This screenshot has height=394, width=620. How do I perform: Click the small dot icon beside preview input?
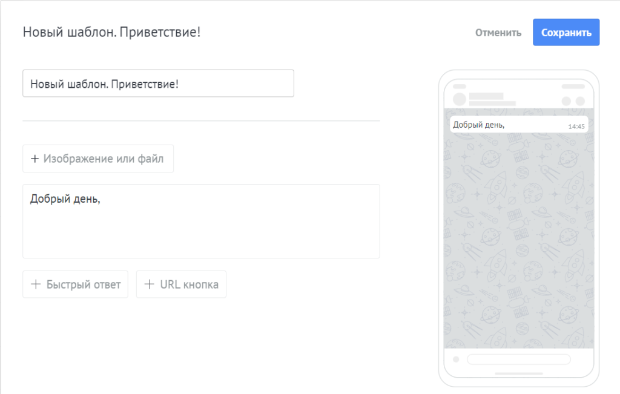(456, 360)
